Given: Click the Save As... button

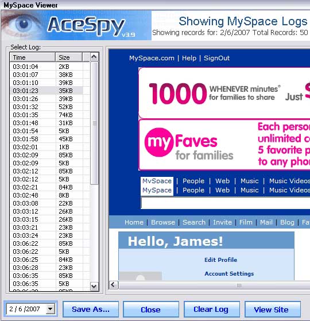Looking at the screenshot, I should pyautogui.click(x=91, y=309).
